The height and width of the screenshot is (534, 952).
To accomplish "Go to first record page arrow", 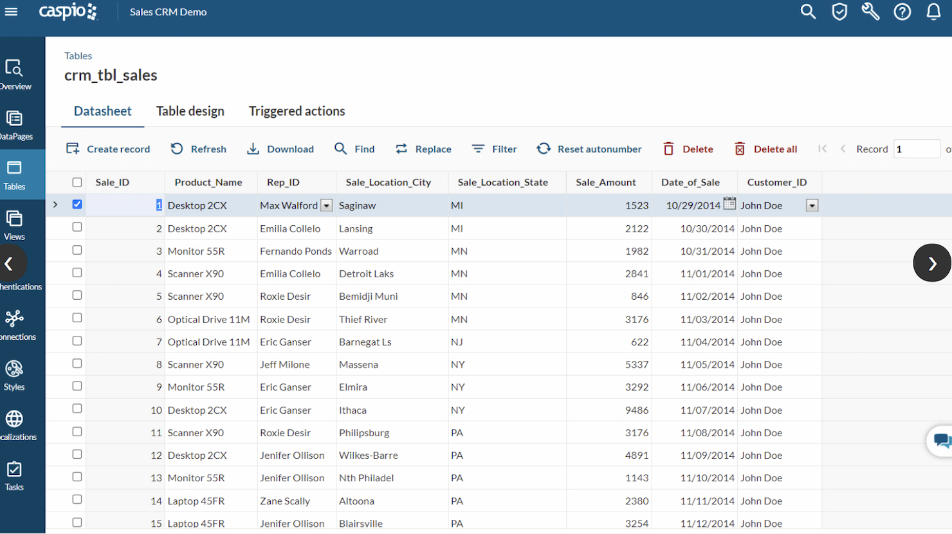I will [822, 149].
